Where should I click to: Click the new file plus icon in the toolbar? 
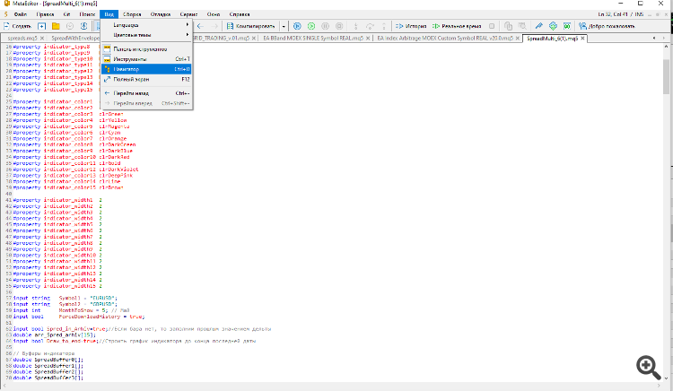coord(41,26)
